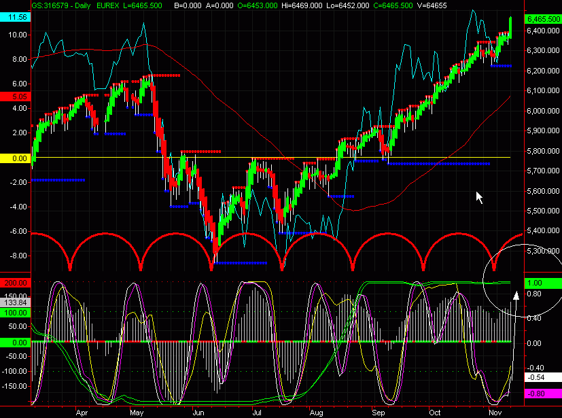
Task: Click the 50.00 oscillator axis label
Action: (x=18, y=326)
